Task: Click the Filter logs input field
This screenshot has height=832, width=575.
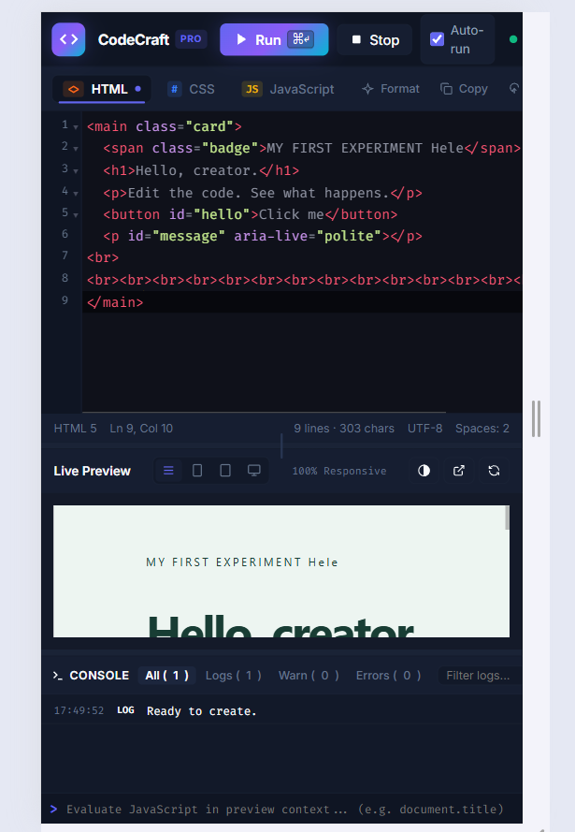Action: 480,676
